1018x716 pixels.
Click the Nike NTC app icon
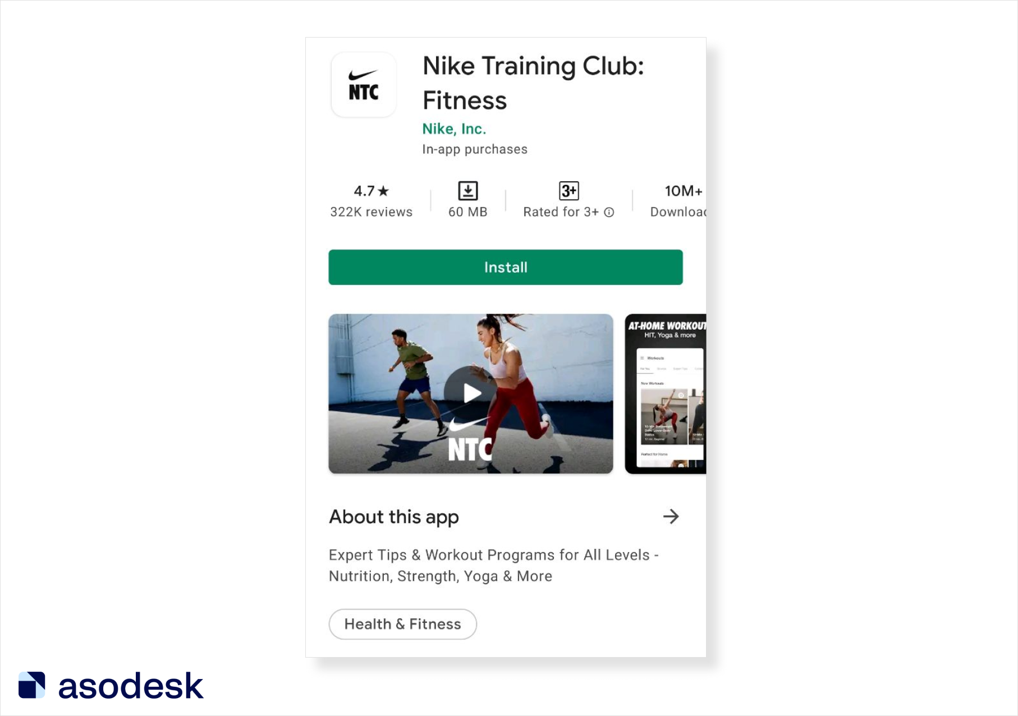(364, 85)
